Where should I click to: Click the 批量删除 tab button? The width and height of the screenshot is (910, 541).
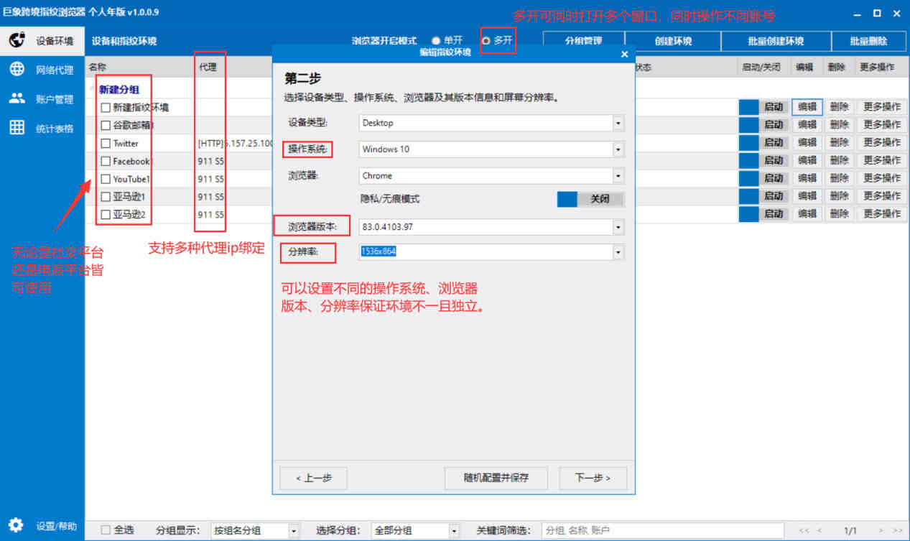(x=868, y=42)
